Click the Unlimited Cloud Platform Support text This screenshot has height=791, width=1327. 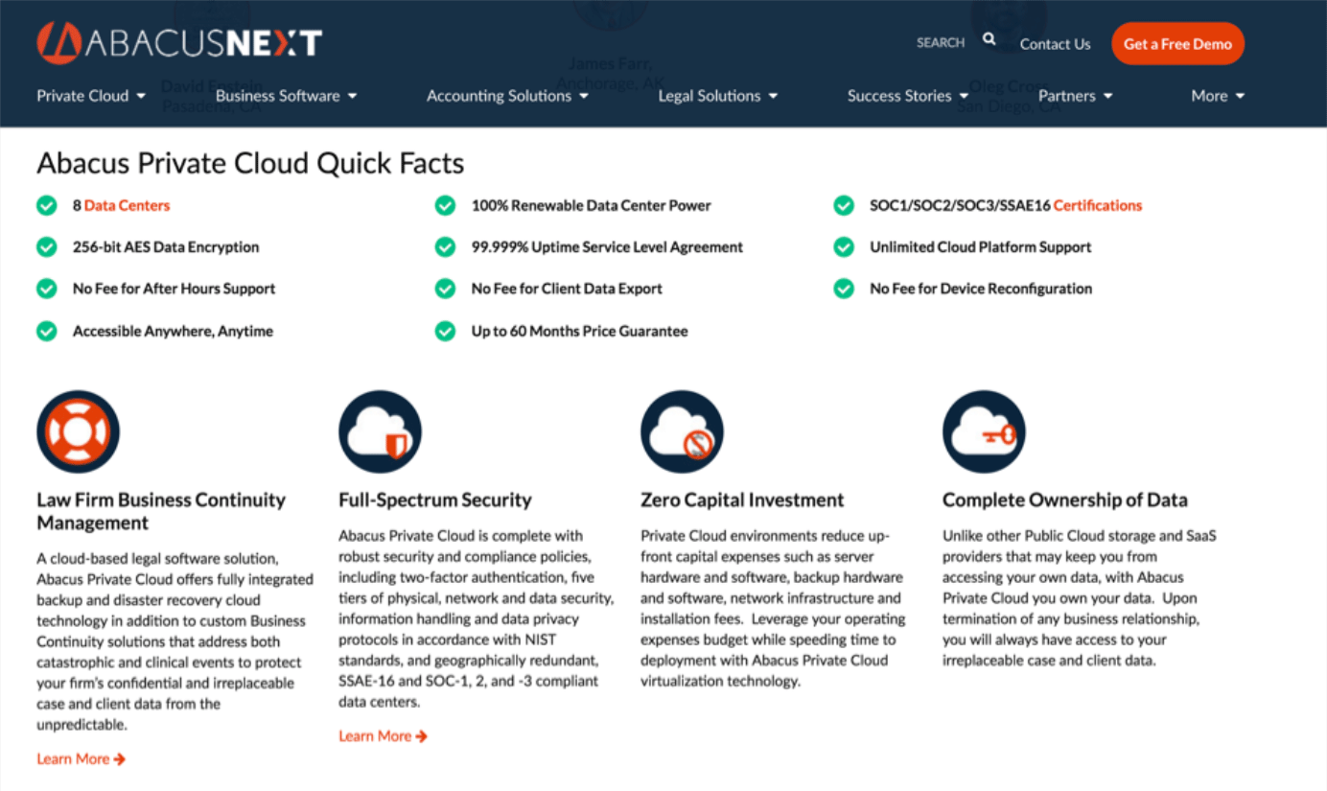(x=981, y=247)
